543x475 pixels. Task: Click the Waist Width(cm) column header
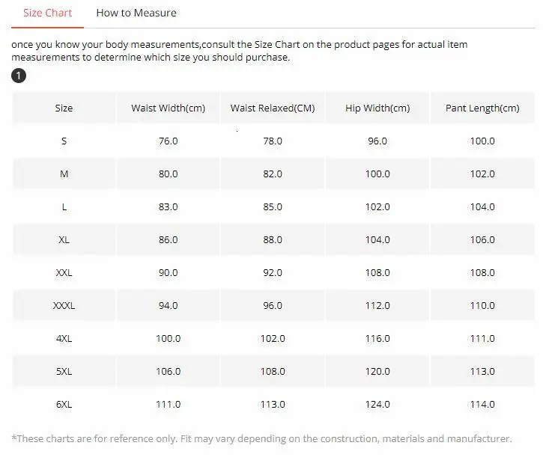click(x=169, y=108)
